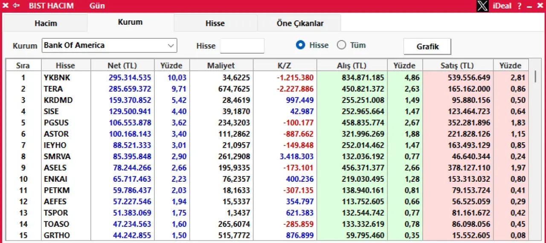This screenshot has width=546, height=243.
Task: Switch to the Öne Çıkanlar tab
Action: [x=300, y=23]
